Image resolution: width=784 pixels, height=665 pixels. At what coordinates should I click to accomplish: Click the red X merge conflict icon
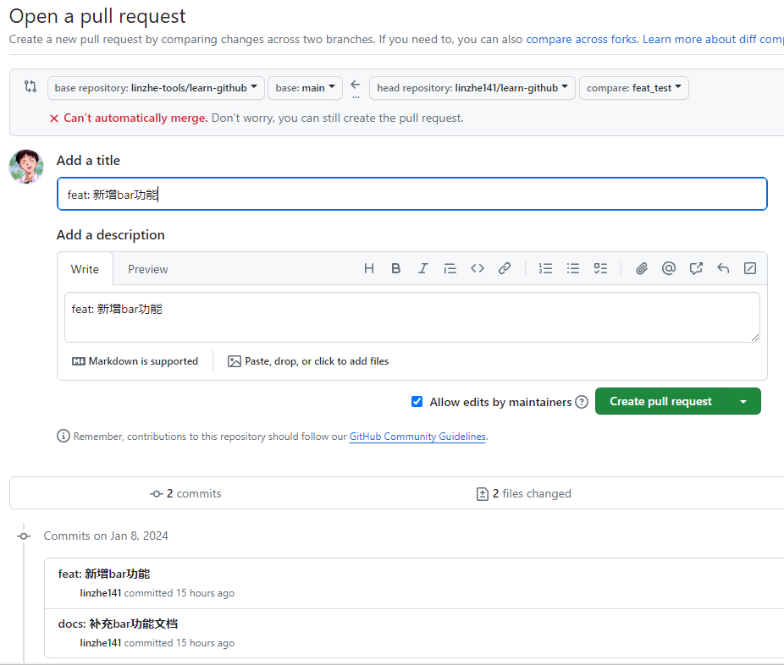click(x=54, y=118)
